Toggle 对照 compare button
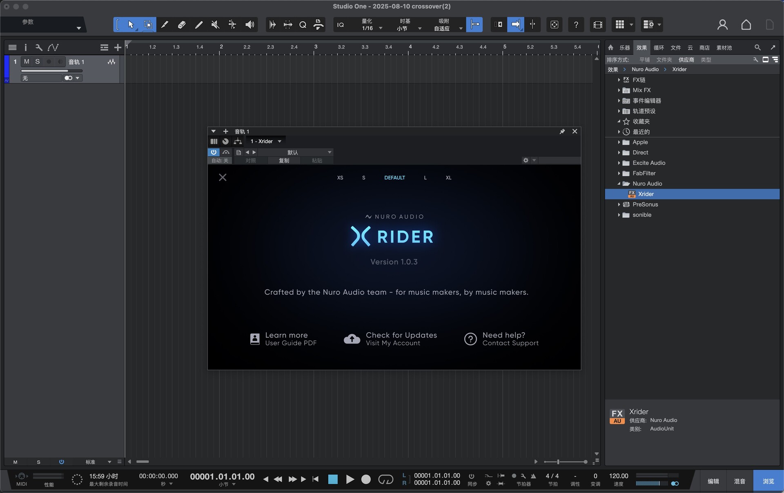This screenshot has width=784, height=493. pos(250,160)
